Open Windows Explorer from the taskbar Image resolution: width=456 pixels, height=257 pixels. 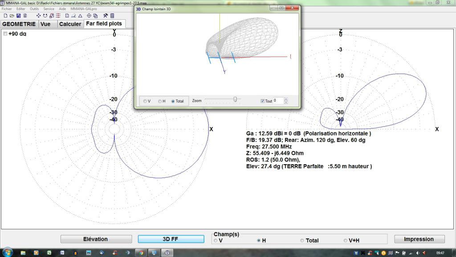(23, 253)
